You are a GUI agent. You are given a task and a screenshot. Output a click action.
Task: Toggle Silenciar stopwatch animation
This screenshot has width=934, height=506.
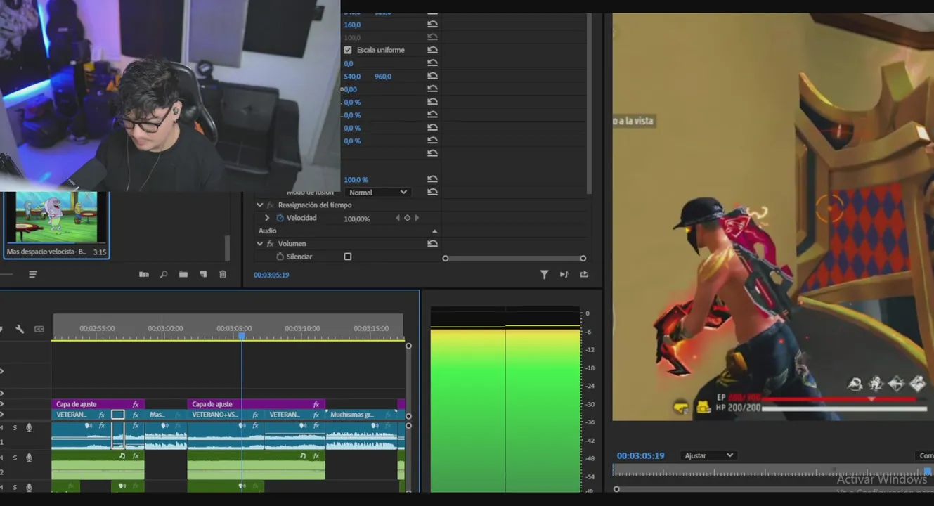point(280,257)
